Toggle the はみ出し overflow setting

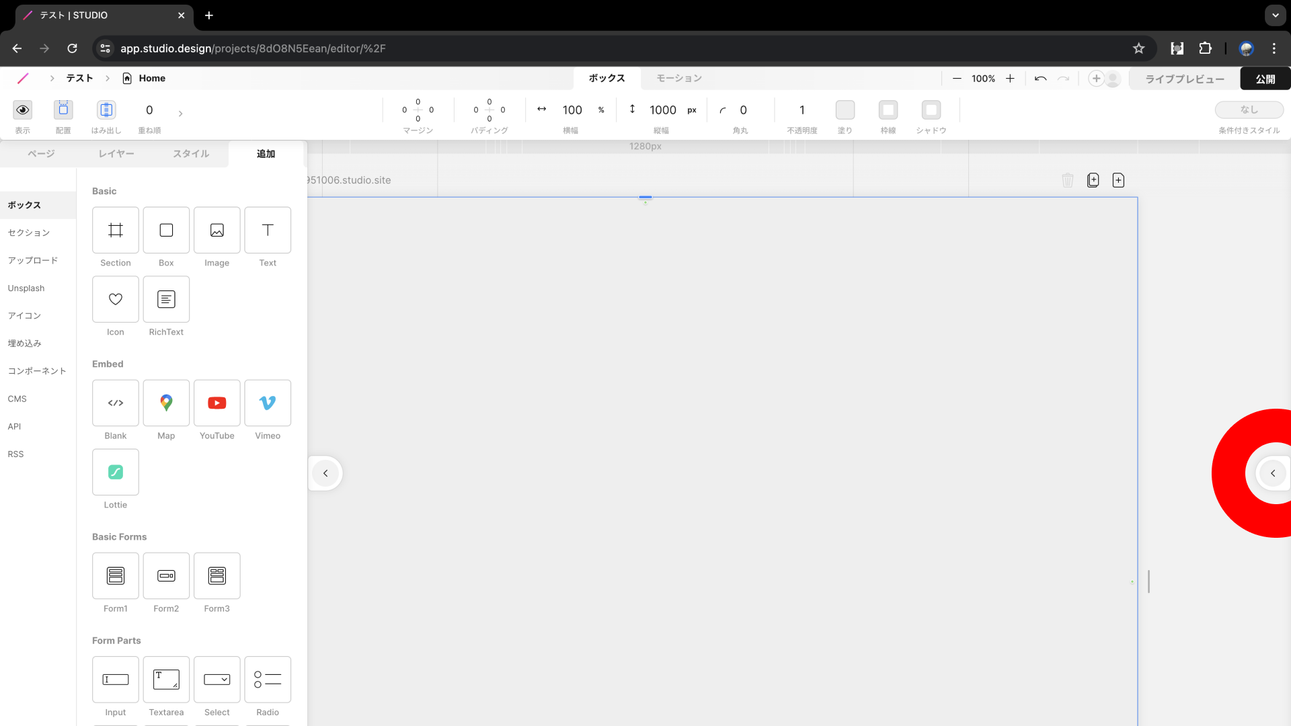(106, 110)
